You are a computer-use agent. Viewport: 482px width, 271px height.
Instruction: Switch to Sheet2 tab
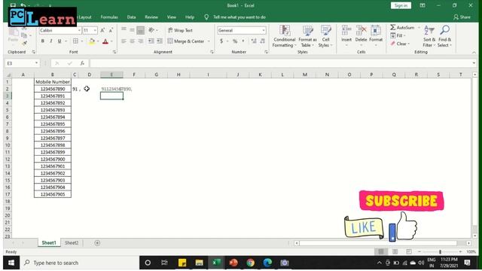(x=72, y=242)
